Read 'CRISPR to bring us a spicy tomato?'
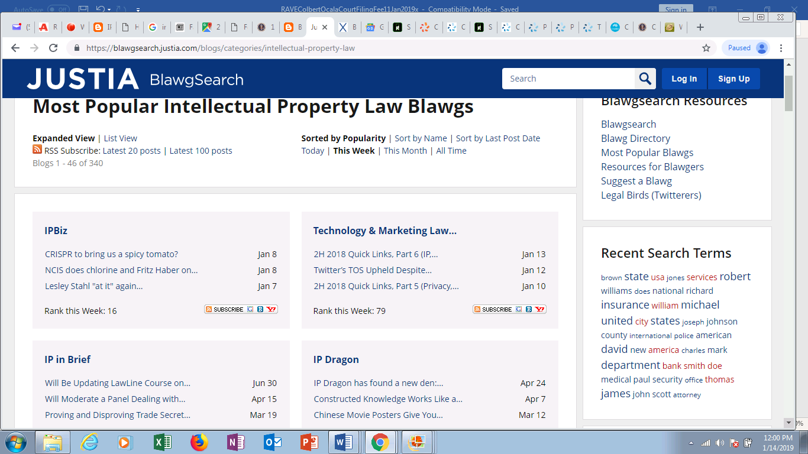 (111, 254)
